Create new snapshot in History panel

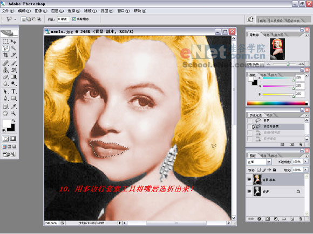(292, 145)
